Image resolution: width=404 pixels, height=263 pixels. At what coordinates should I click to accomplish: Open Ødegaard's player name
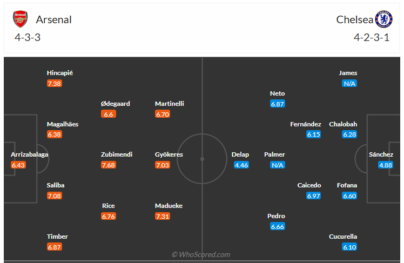click(x=115, y=104)
